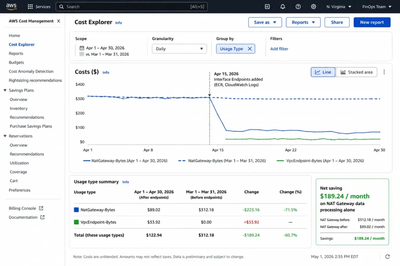Open the N. Virginia region selector
The image size is (400, 266).
pos(339,7)
